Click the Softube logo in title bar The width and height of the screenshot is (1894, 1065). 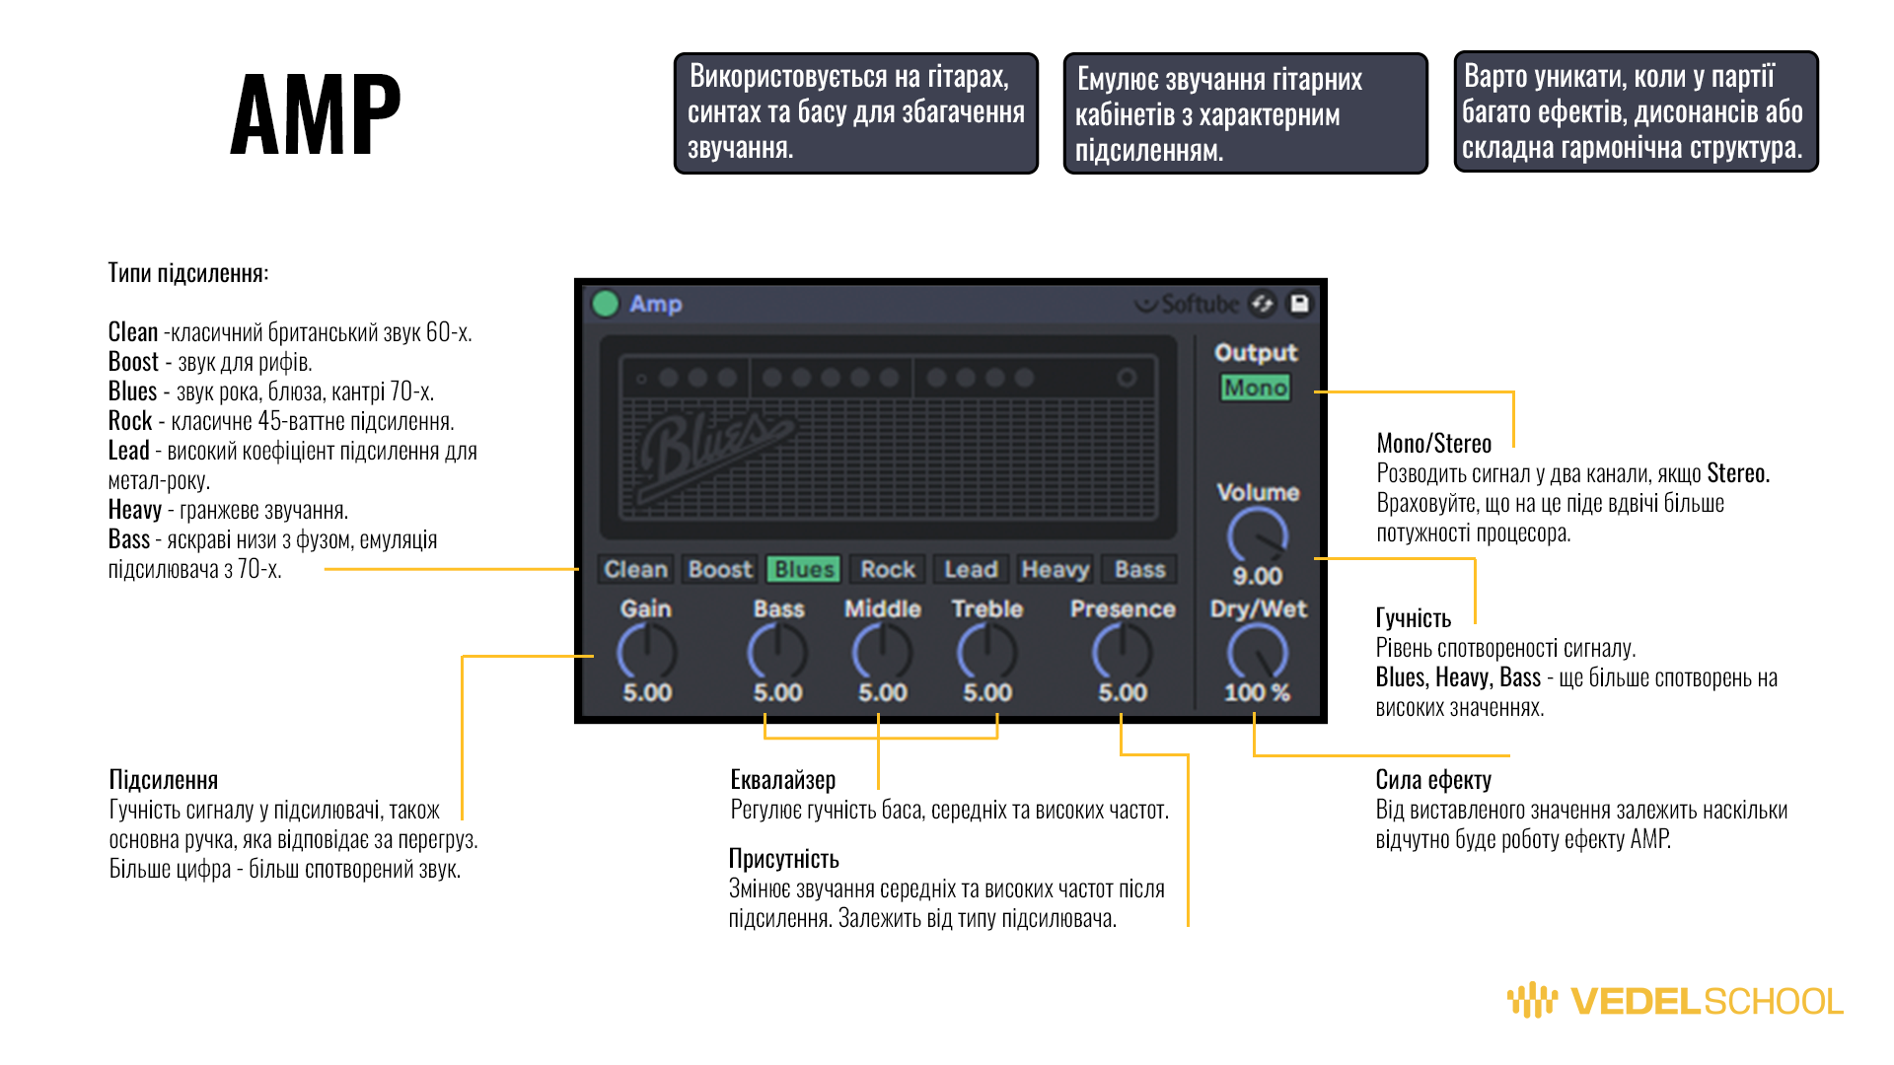(x=1187, y=304)
